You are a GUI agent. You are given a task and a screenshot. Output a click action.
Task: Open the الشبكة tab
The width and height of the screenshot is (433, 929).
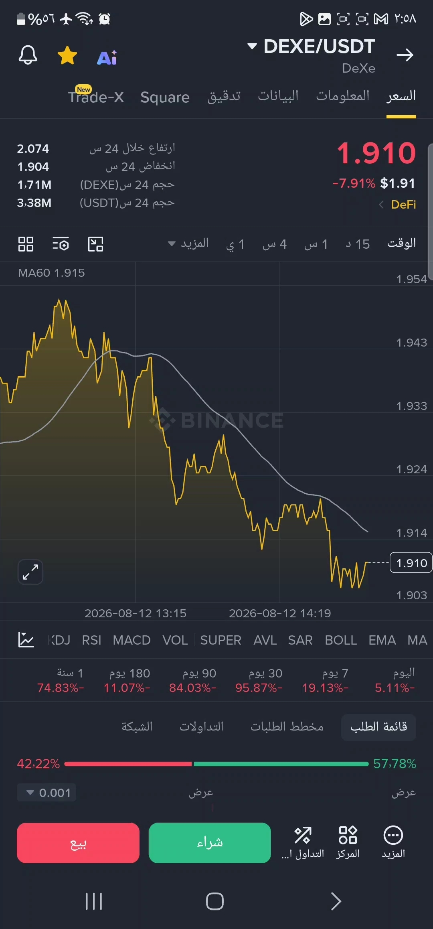click(137, 727)
